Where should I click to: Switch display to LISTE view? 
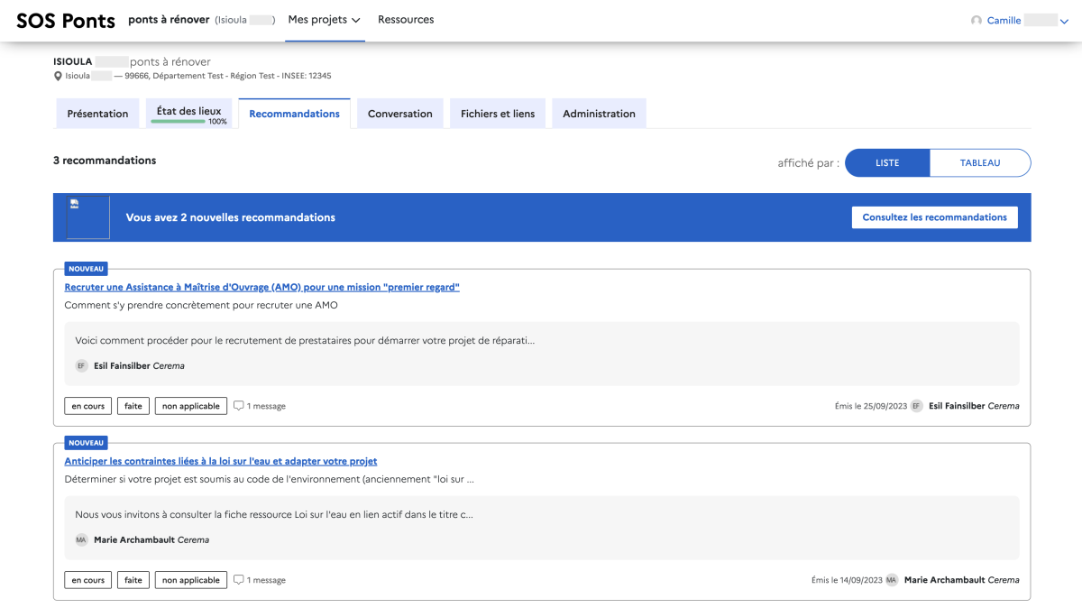887,163
